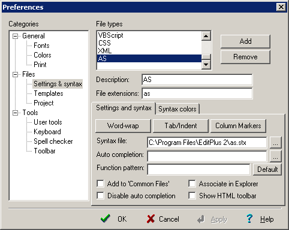Open Print category
The image size is (289, 230).
click(40, 65)
